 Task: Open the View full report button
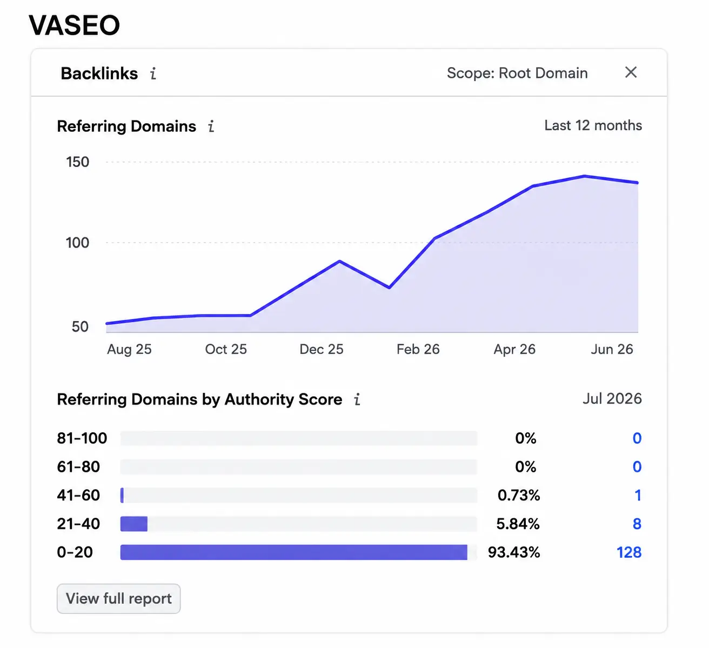[x=119, y=599]
